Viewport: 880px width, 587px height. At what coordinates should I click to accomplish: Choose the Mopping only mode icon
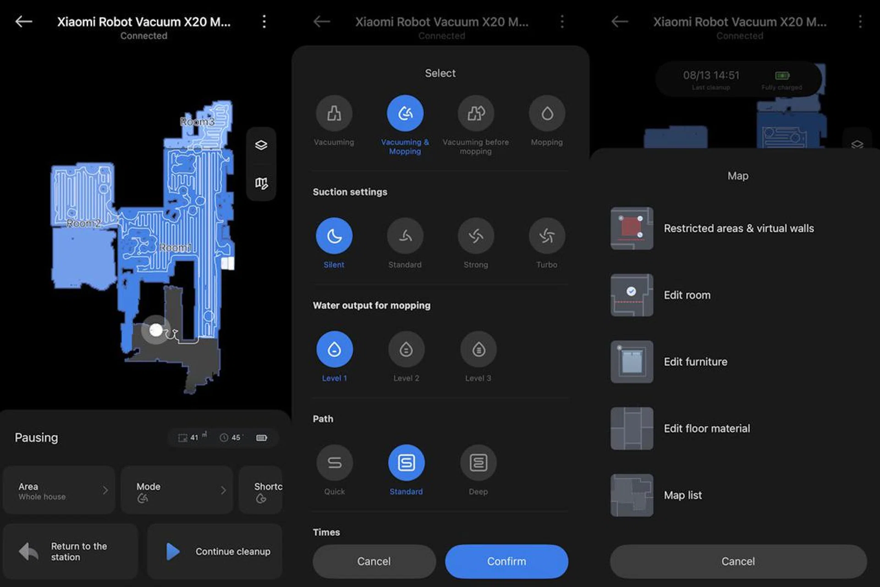[546, 113]
